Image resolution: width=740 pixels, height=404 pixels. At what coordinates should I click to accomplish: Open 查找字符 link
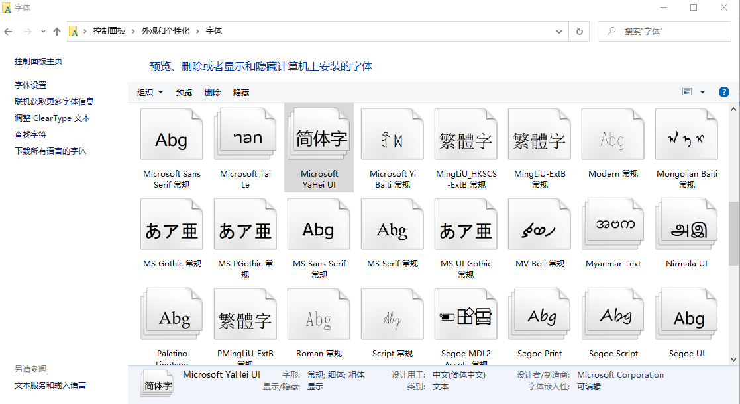[30, 135]
